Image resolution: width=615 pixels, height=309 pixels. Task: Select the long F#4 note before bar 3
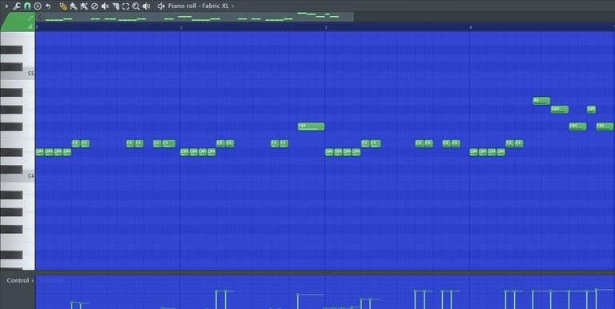tap(311, 126)
